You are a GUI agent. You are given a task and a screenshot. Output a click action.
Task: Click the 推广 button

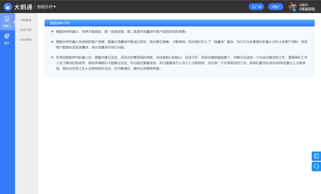click(x=276, y=7)
